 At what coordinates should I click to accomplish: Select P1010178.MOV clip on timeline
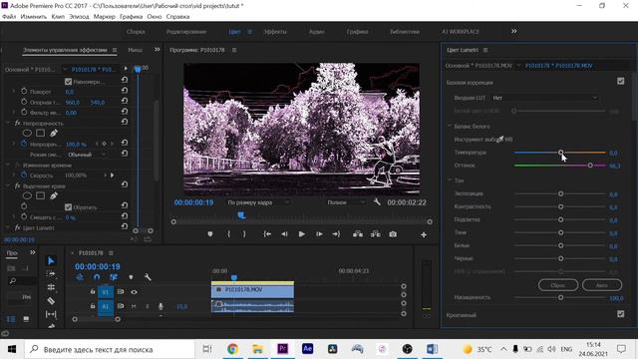pos(252,290)
